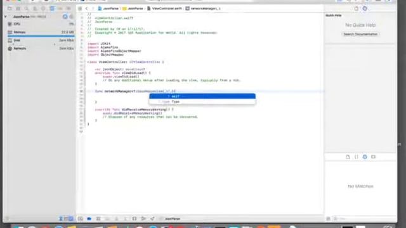The width and height of the screenshot is (406, 228).
Task: Select the Memory gauge row
Action: point(41,32)
